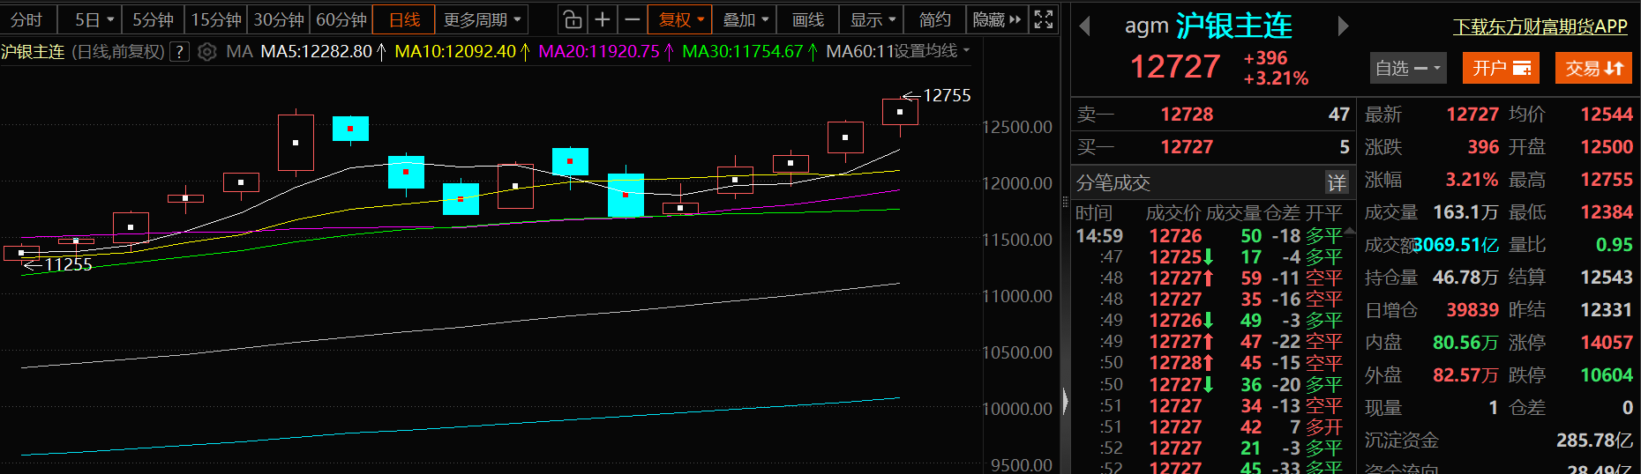Toggle the 画线 drawing mode

[x=807, y=19]
